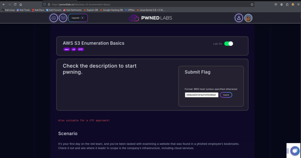Click the aws tag
The width and height of the screenshot is (301, 158).
click(67, 50)
